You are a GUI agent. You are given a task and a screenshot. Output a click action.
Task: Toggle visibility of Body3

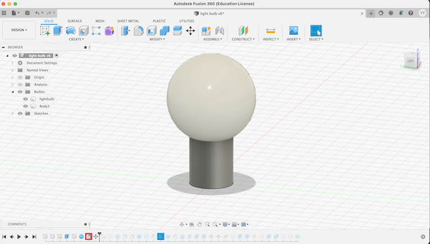coord(26,106)
